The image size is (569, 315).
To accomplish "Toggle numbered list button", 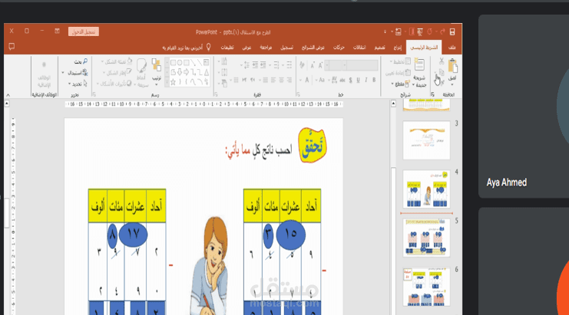I will coord(276,65).
